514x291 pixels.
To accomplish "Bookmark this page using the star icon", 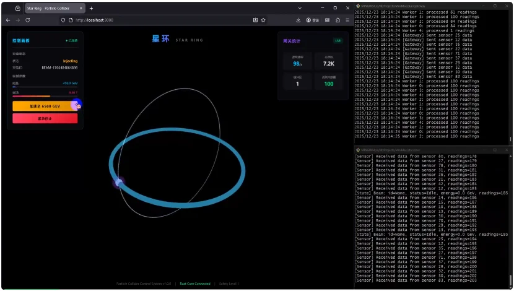I will coord(263,20).
